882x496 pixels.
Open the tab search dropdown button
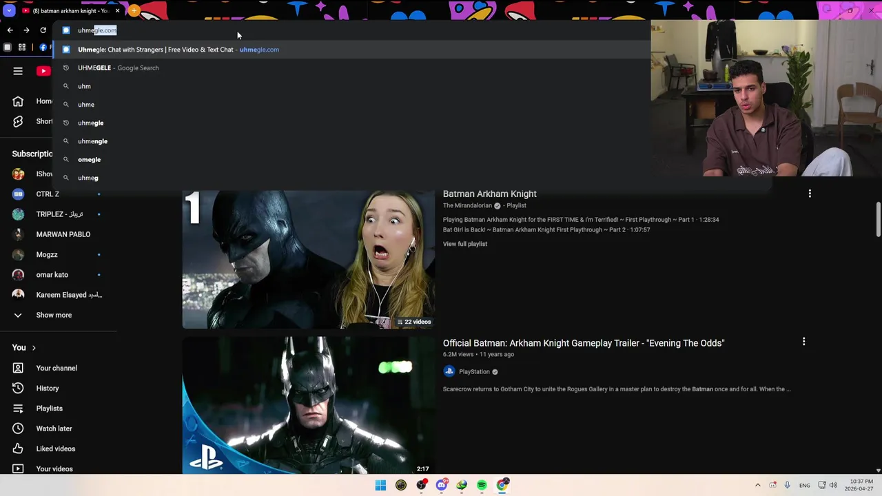[x=8, y=11]
